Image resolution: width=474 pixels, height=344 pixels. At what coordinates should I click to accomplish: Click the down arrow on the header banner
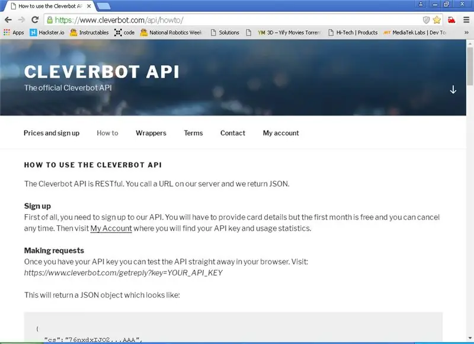coord(453,90)
